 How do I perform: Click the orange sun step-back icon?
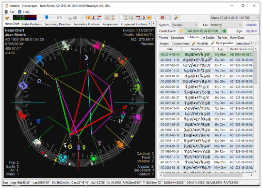pyautogui.click(x=88, y=18)
